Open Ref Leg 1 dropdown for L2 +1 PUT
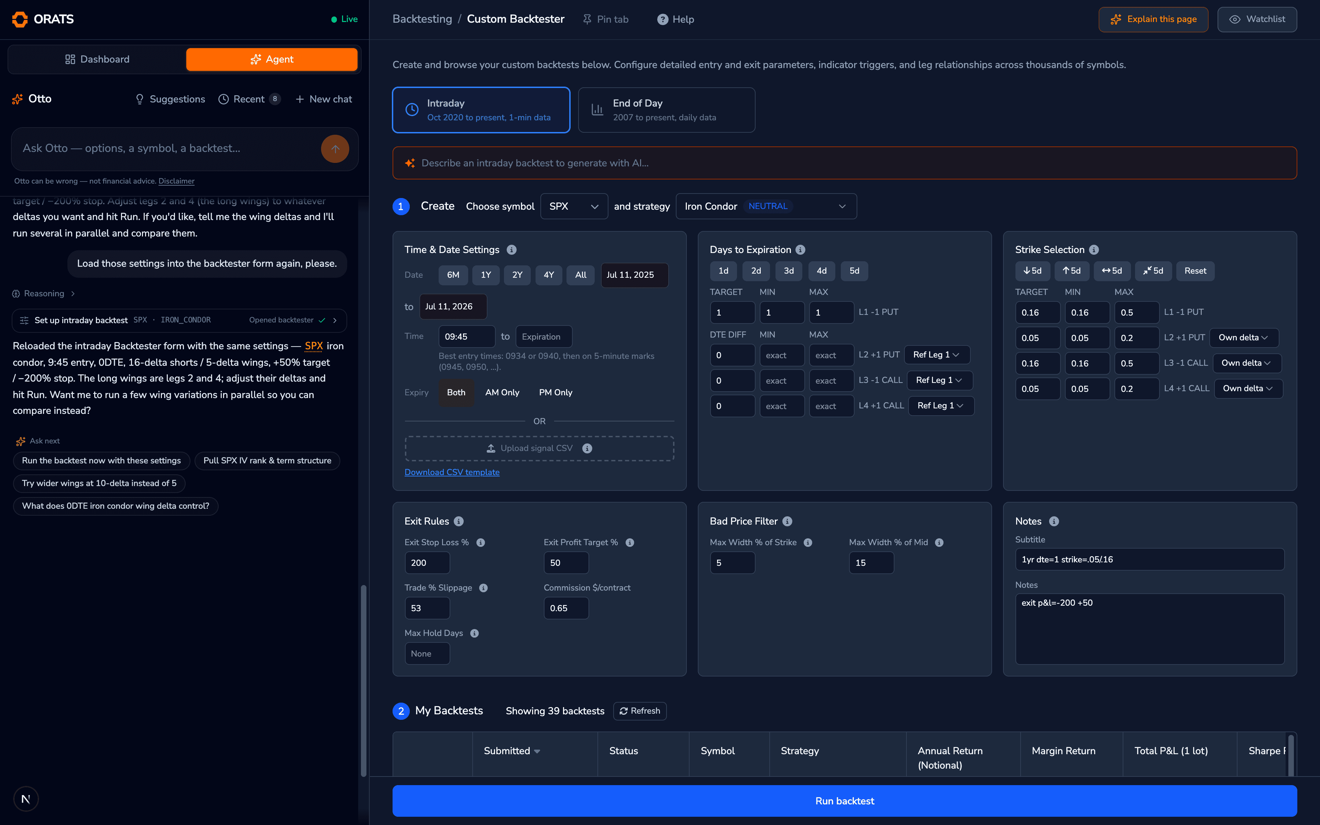 936,355
